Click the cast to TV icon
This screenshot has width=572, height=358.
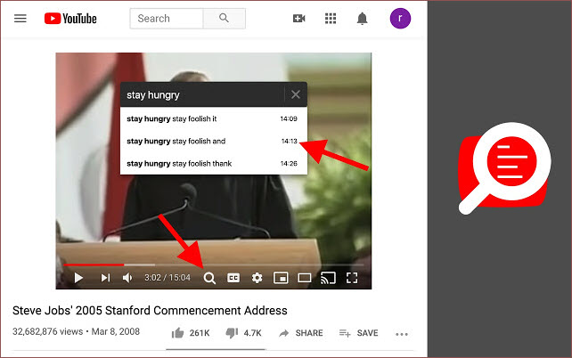point(328,278)
